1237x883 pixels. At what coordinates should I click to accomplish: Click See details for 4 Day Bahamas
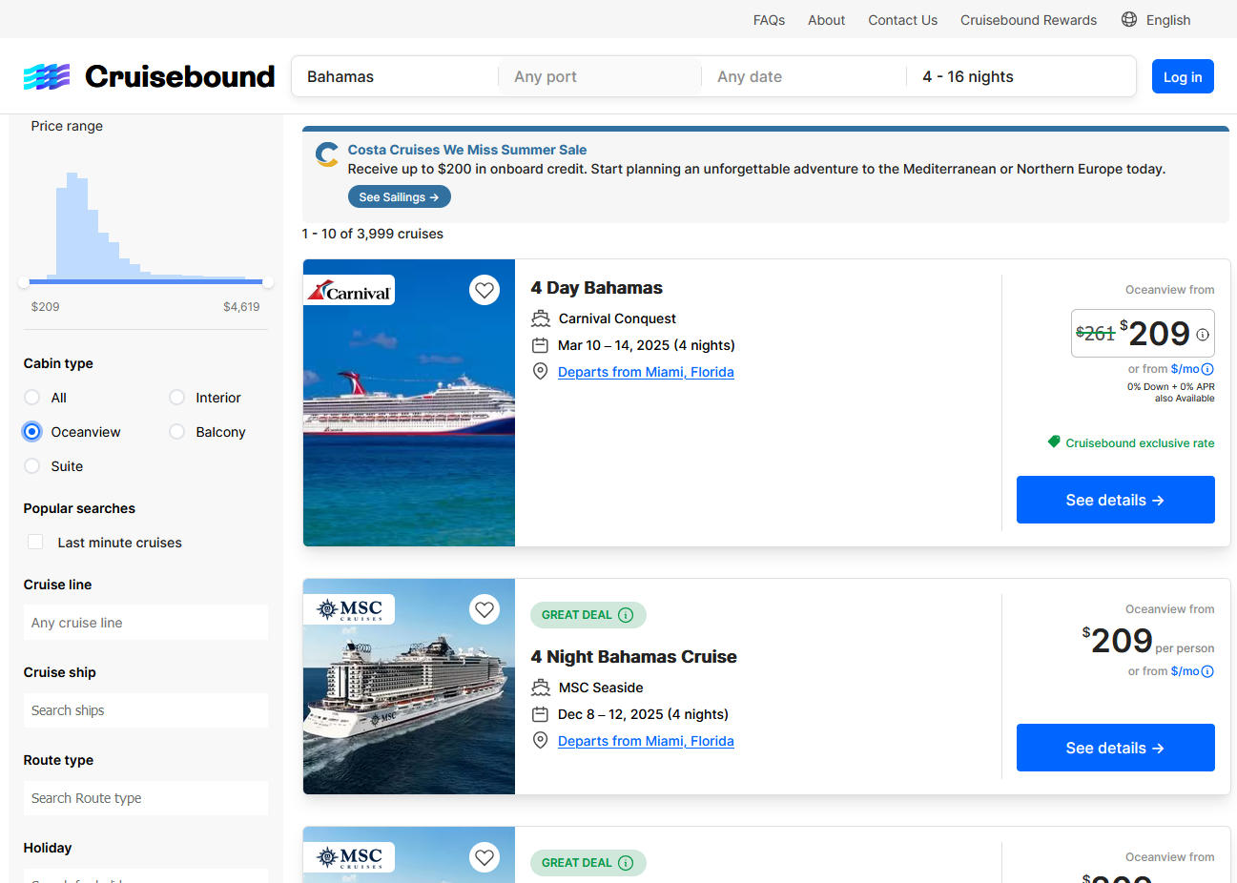1115,500
